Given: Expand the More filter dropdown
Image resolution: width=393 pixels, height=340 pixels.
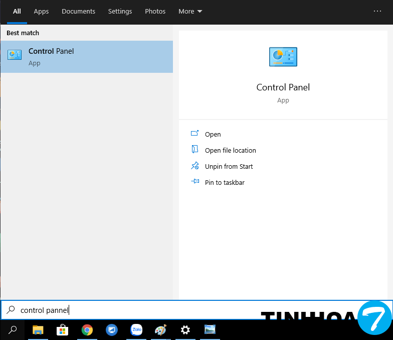Looking at the screenshot, I should tap(190, 11).
